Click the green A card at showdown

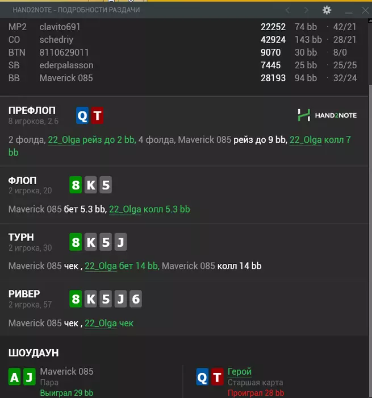click(14, 377)
